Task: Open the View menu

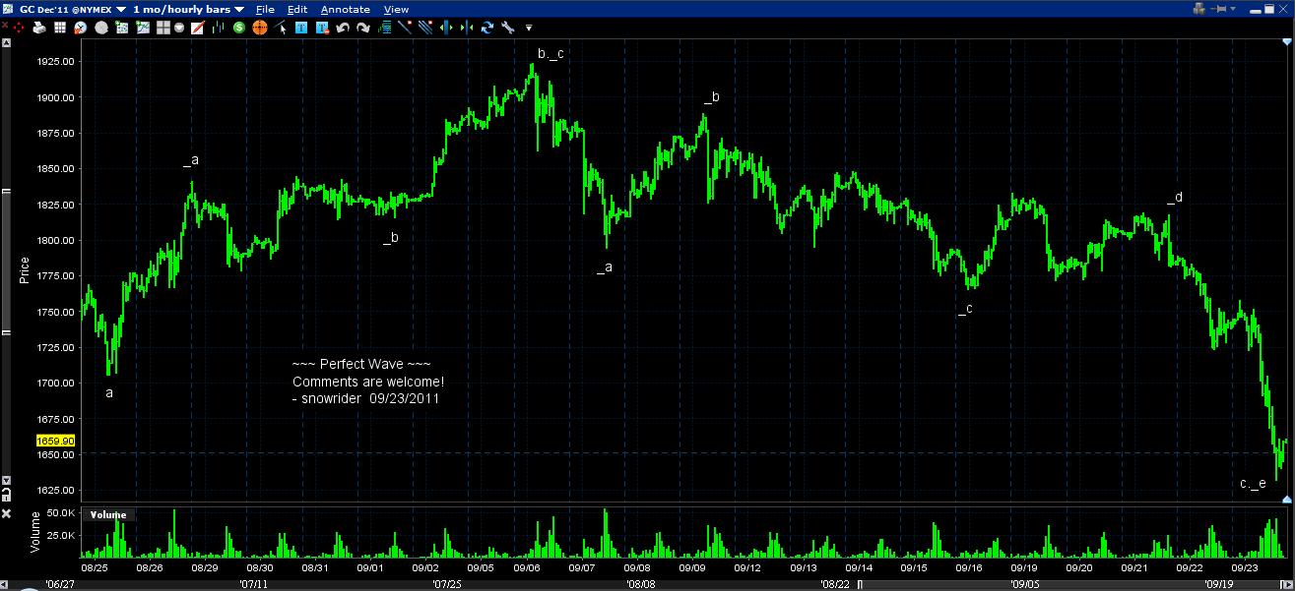Action: (396, 9)
